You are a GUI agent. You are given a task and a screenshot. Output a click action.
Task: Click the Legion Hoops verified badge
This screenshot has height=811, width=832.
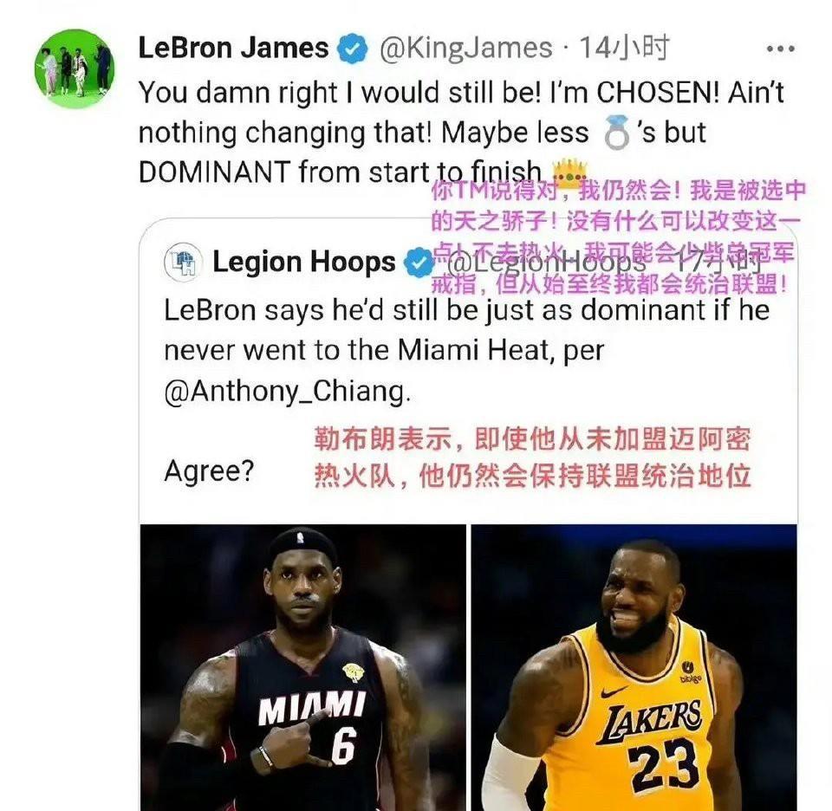pyautogui.click(x=419, y=262)
